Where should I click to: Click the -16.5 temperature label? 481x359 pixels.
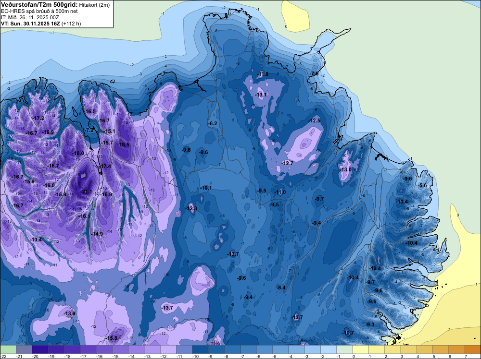click(x=90, y=112)
